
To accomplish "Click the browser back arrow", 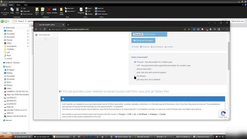I will pyautogui.click(x=36, y=29).
